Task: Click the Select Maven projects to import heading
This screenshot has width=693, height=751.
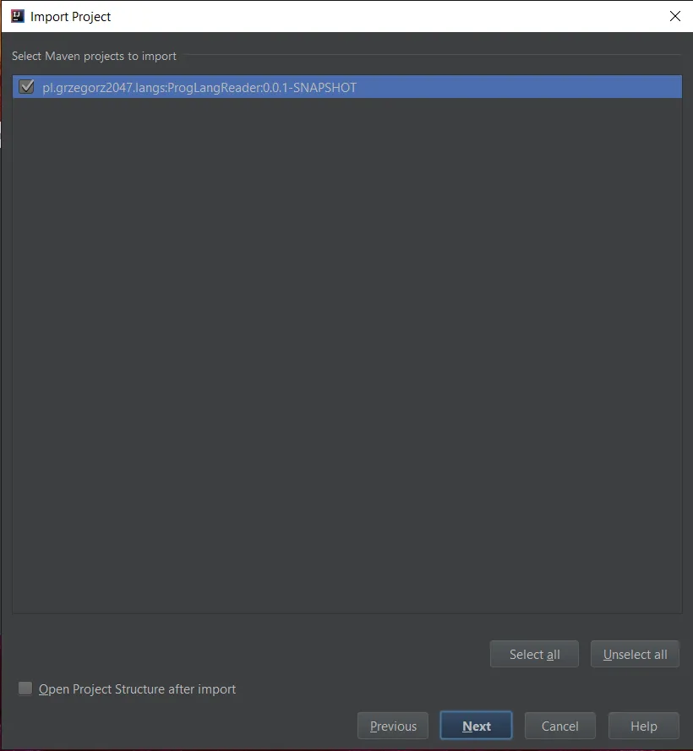Action: tap(94, 56)
